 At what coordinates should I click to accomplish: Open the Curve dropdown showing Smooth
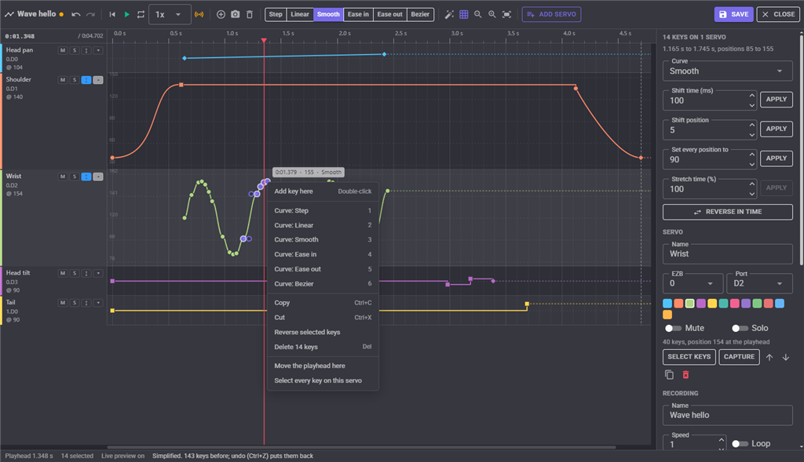point(728,71)
